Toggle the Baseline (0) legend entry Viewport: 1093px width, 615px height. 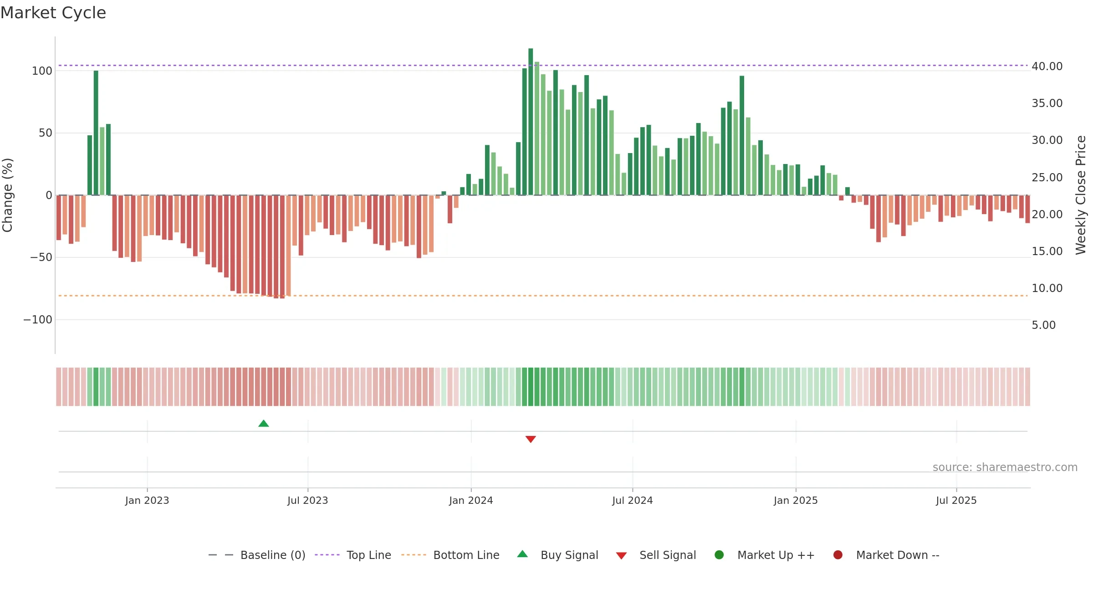[x=257, y=555]
